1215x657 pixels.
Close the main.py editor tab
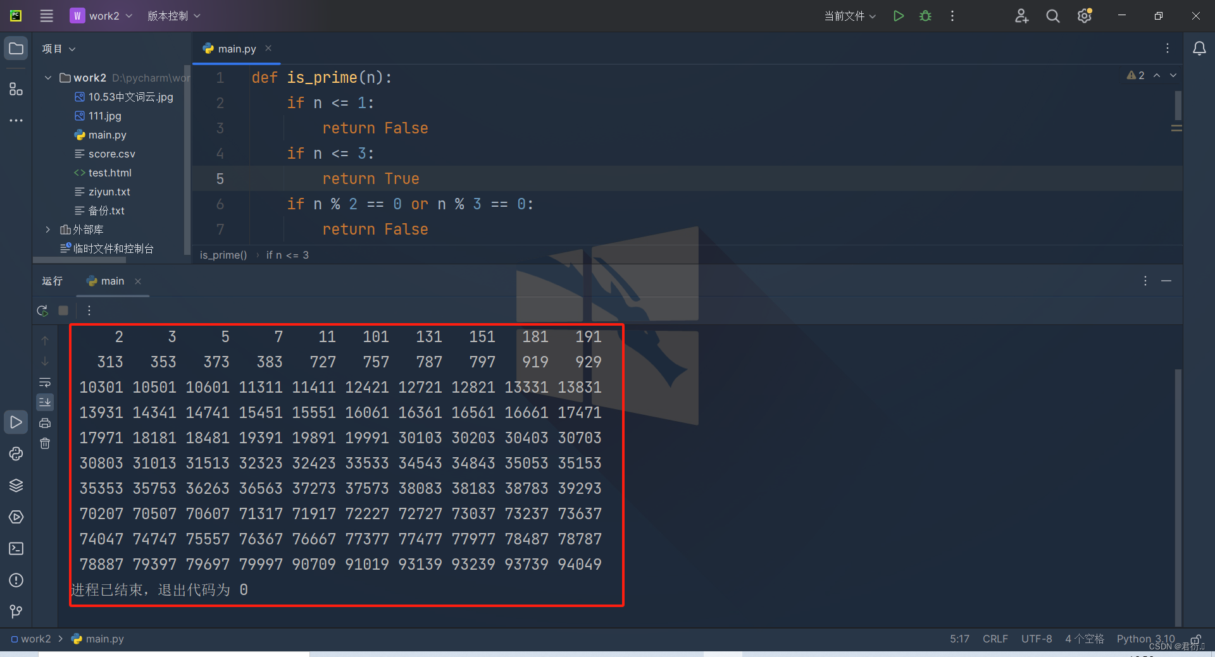[x=268, y=48]
